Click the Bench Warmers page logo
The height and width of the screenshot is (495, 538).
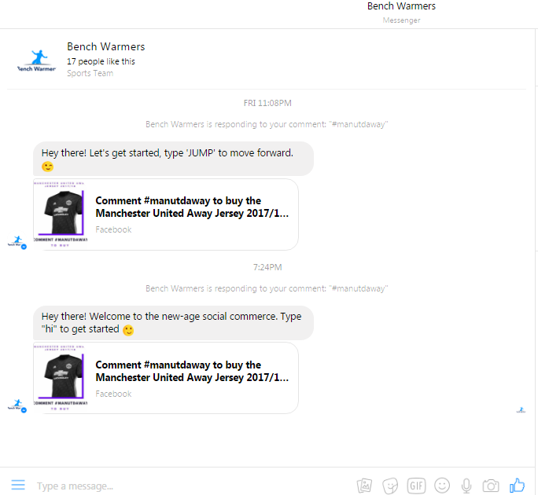pyautogui.click(x=36, y=60)
